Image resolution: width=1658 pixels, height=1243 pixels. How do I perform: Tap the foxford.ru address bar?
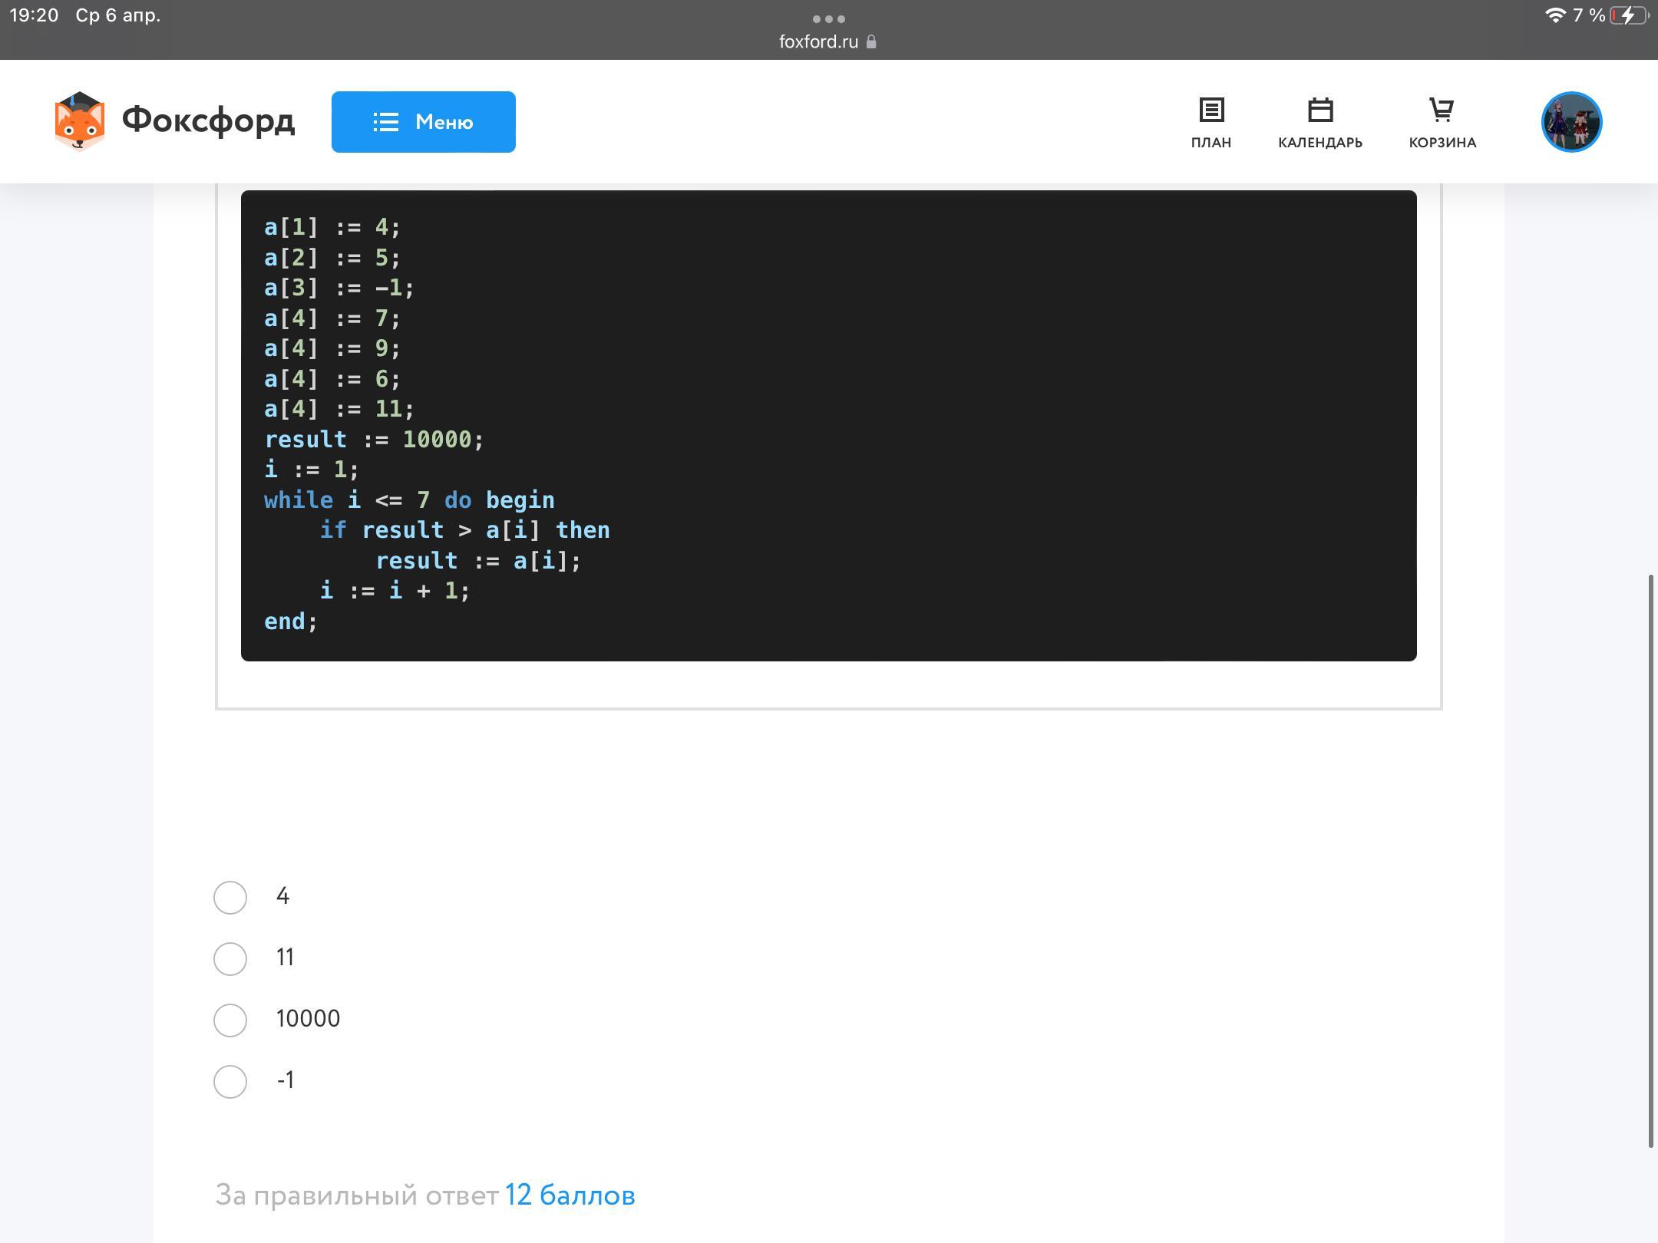[818, 42]
